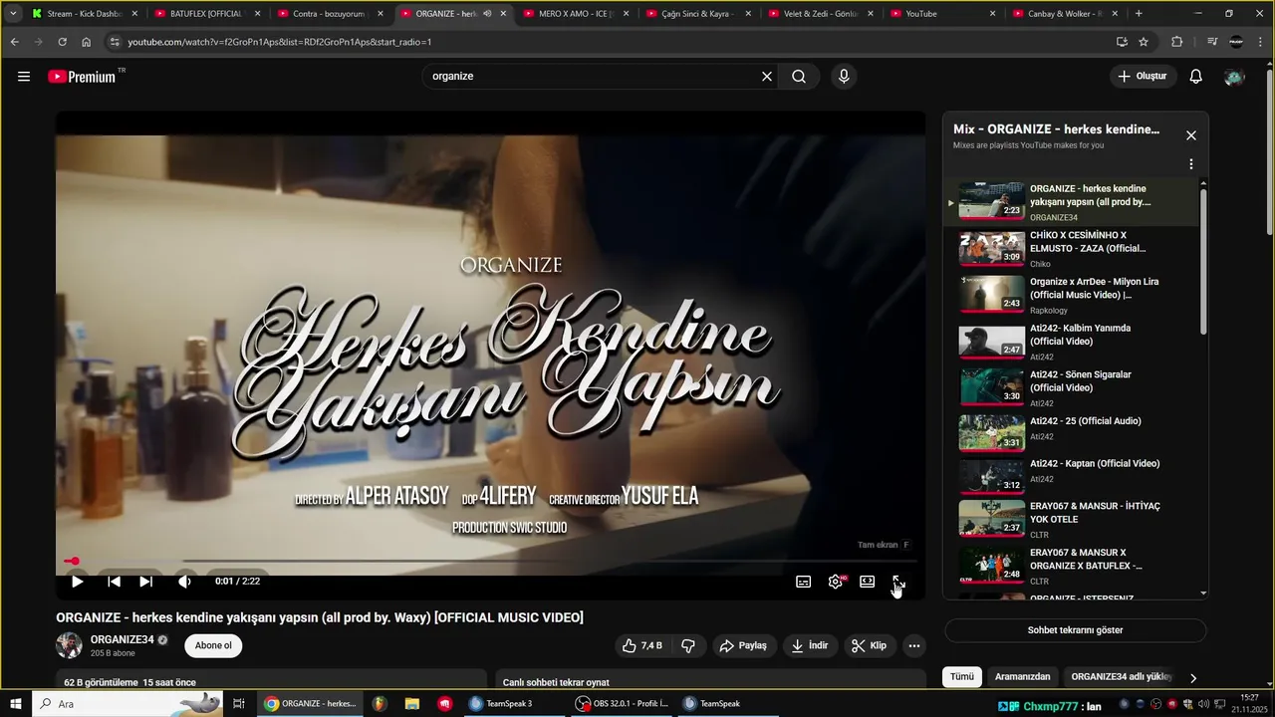
Task: Open the YouTube guide hamburger menu
Action: 24,77
